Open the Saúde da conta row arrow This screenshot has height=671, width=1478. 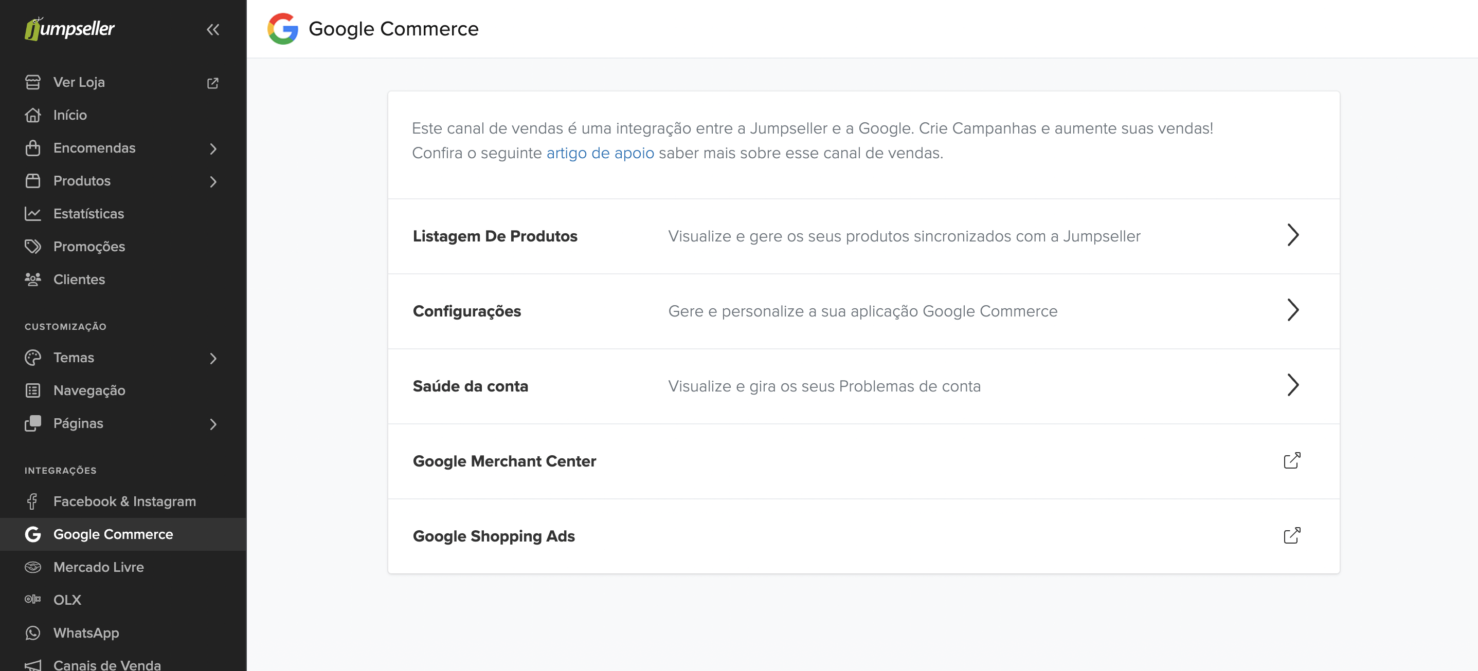click(1292, 386)
